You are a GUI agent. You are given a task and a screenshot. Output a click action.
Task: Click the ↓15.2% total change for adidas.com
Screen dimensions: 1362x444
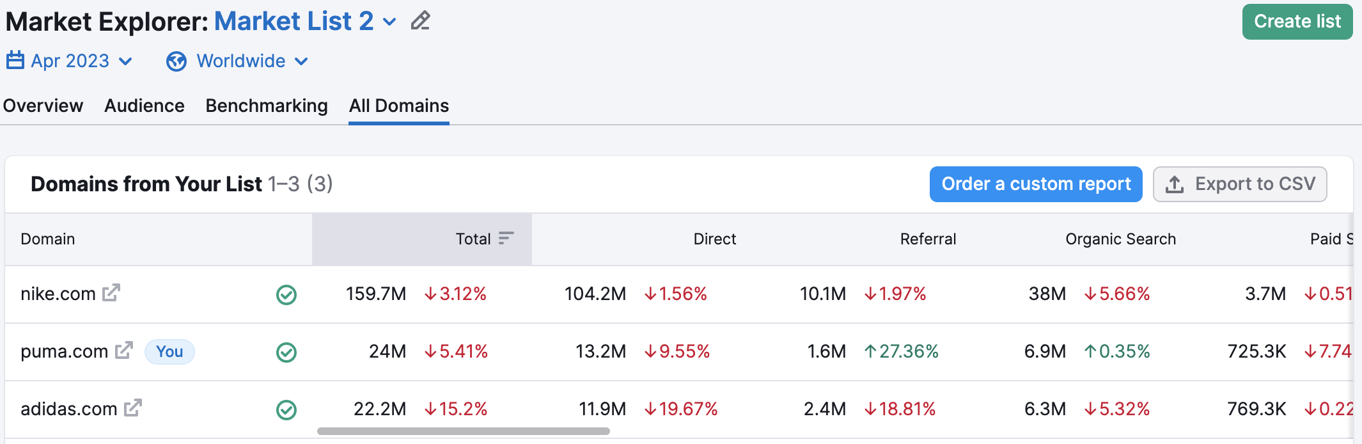(456, 409)
